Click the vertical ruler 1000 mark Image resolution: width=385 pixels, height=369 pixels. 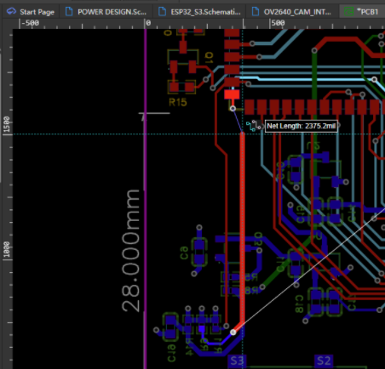click(x=6, y=249)
